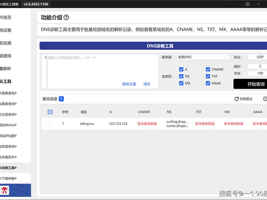
Task: Open the UDP protocol selector
Action: click(x=257, y=57)
